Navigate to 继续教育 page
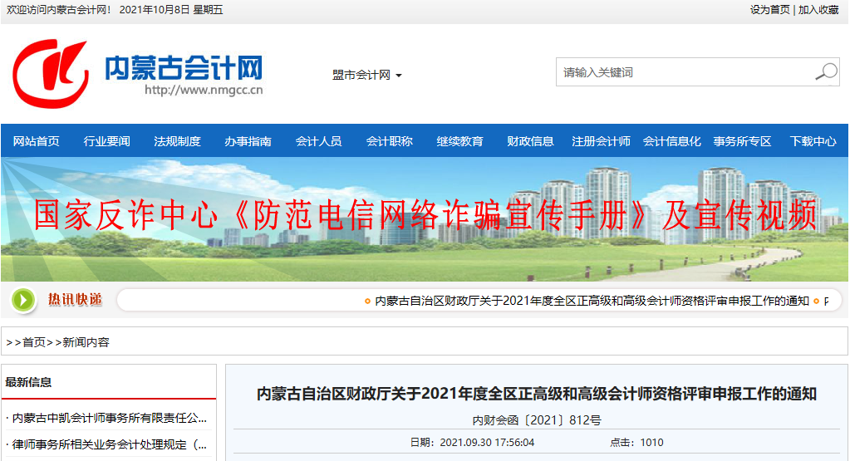 [459, 141]
